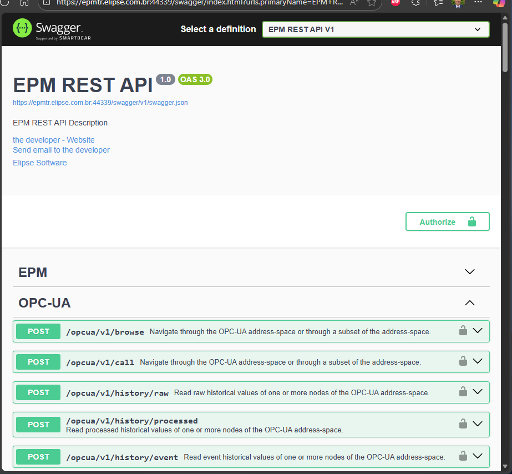Open the developer - Website link
512x474 pixels.
54,140
